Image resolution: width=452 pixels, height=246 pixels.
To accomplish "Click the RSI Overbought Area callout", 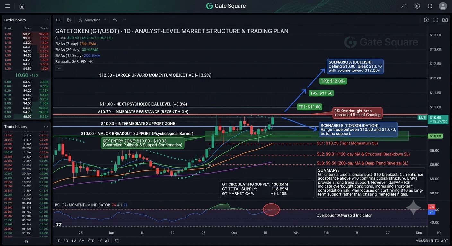I will click(357, 113).
